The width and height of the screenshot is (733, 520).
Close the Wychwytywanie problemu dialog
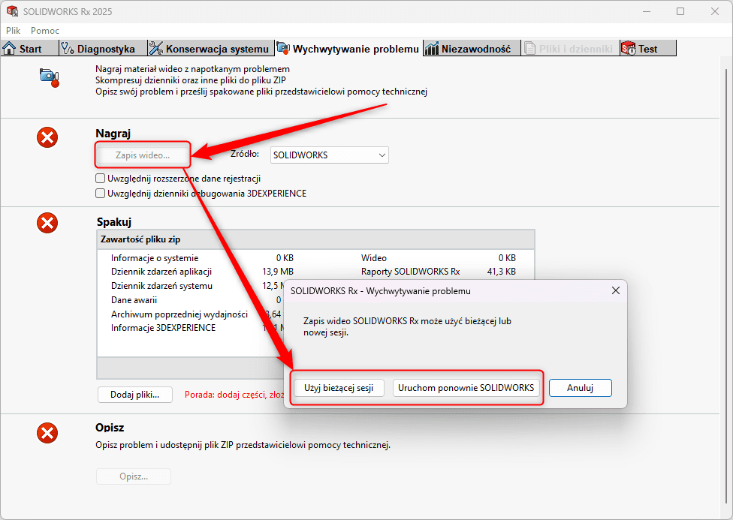(x=616, y=290)
